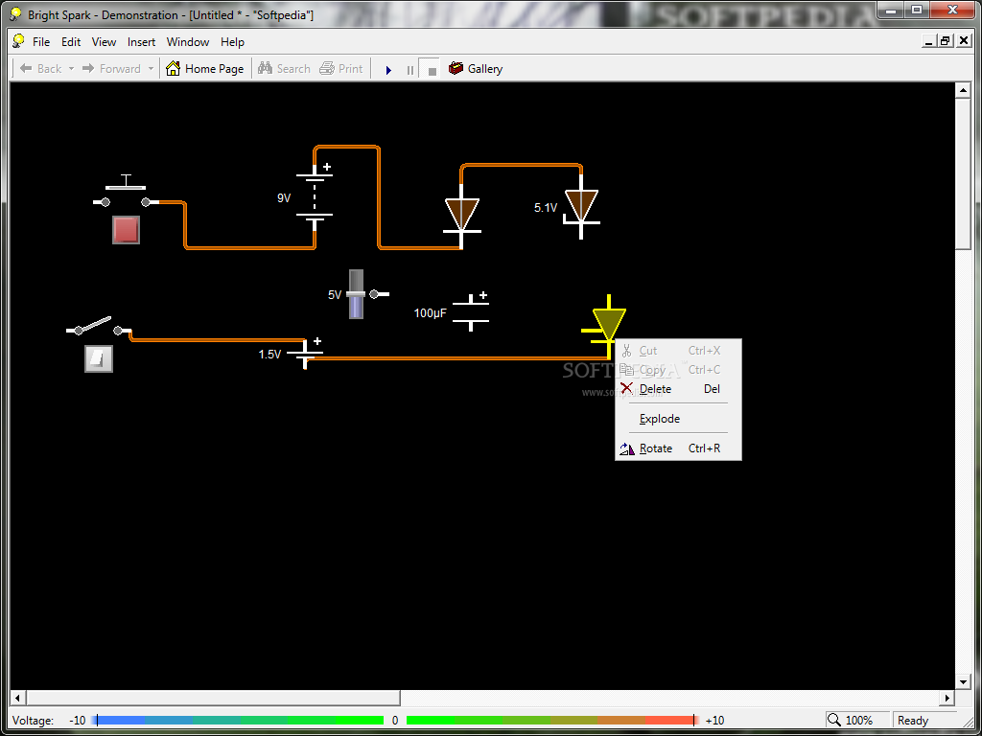Restore the inner document window
The height and width of the screenshot is (736, 982).
coord(945,41)
